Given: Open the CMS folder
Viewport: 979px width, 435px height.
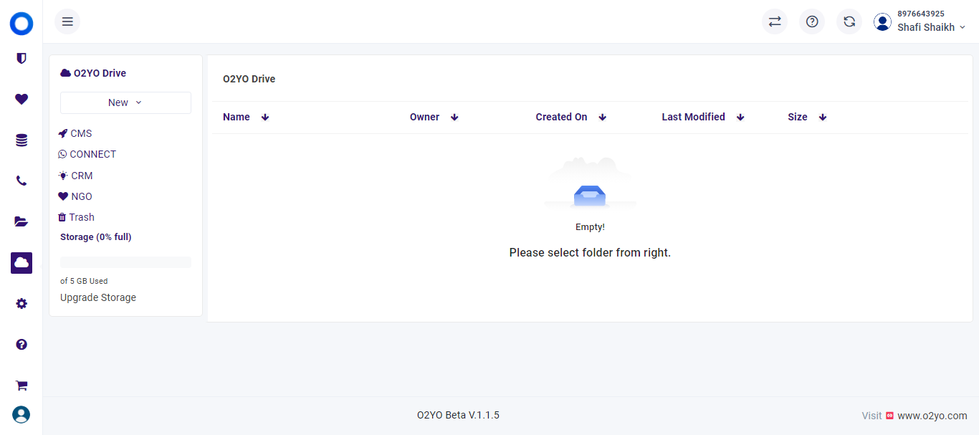Looking at the screenshot, I should (75, 133).
